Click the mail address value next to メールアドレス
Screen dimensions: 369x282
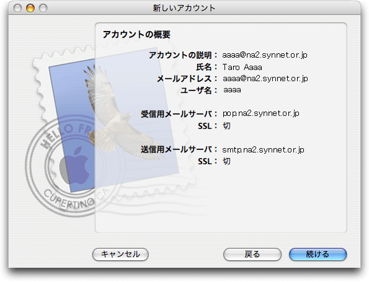[265, 79]
